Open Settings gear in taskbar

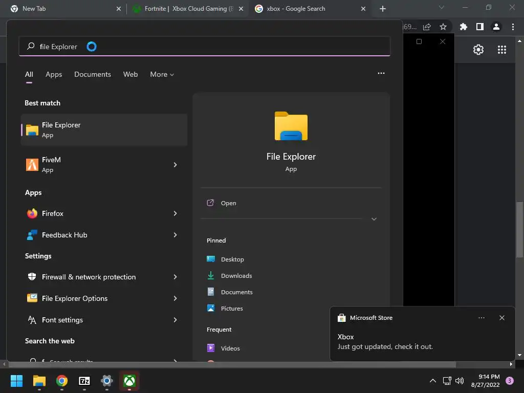[x=107, y=381]
